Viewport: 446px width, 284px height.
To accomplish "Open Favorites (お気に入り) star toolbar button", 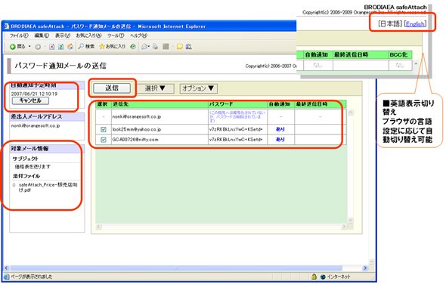I will click(112, 46).
